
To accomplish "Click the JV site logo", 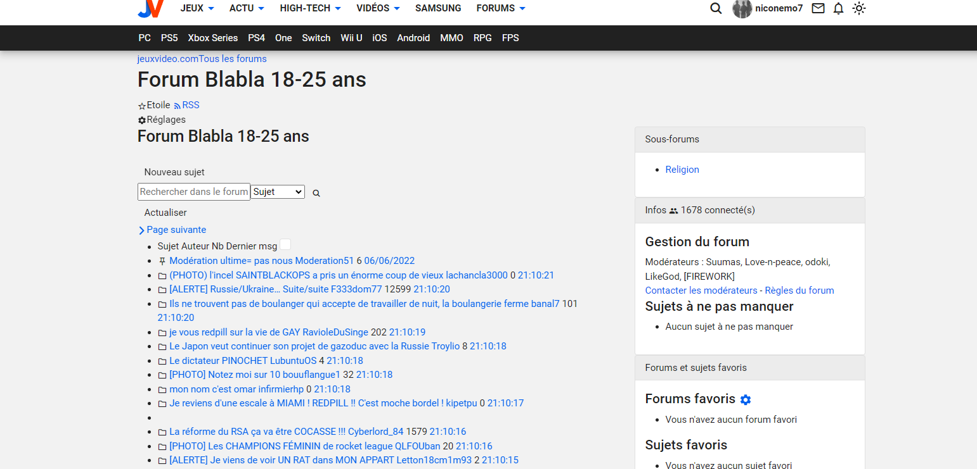I will 151,8.
